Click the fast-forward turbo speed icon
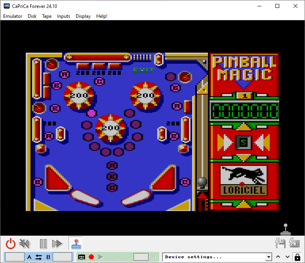 point(57,244)
